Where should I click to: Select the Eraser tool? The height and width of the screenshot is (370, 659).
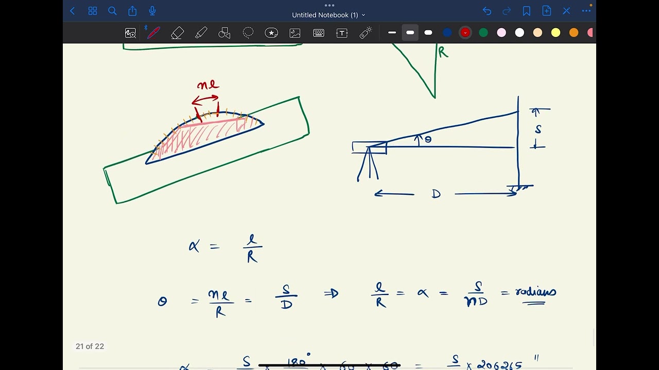177,33
